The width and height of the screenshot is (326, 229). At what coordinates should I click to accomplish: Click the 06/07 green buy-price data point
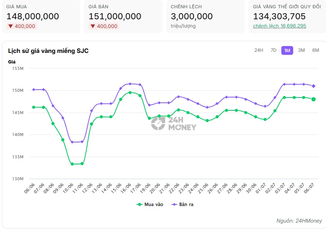[x=313, y=99]
